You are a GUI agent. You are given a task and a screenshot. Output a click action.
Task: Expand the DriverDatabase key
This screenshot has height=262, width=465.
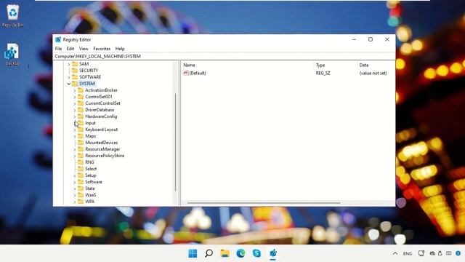(75, 110)
